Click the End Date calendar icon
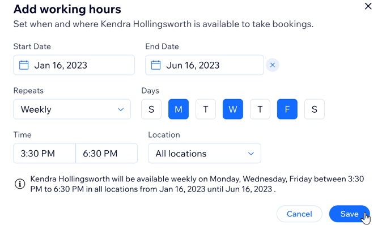 [156, 65]
